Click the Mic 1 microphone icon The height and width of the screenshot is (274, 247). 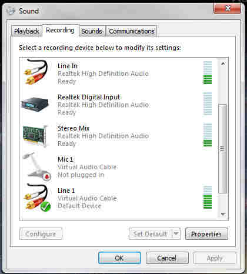pyautogui.click(x=37, y=166)
